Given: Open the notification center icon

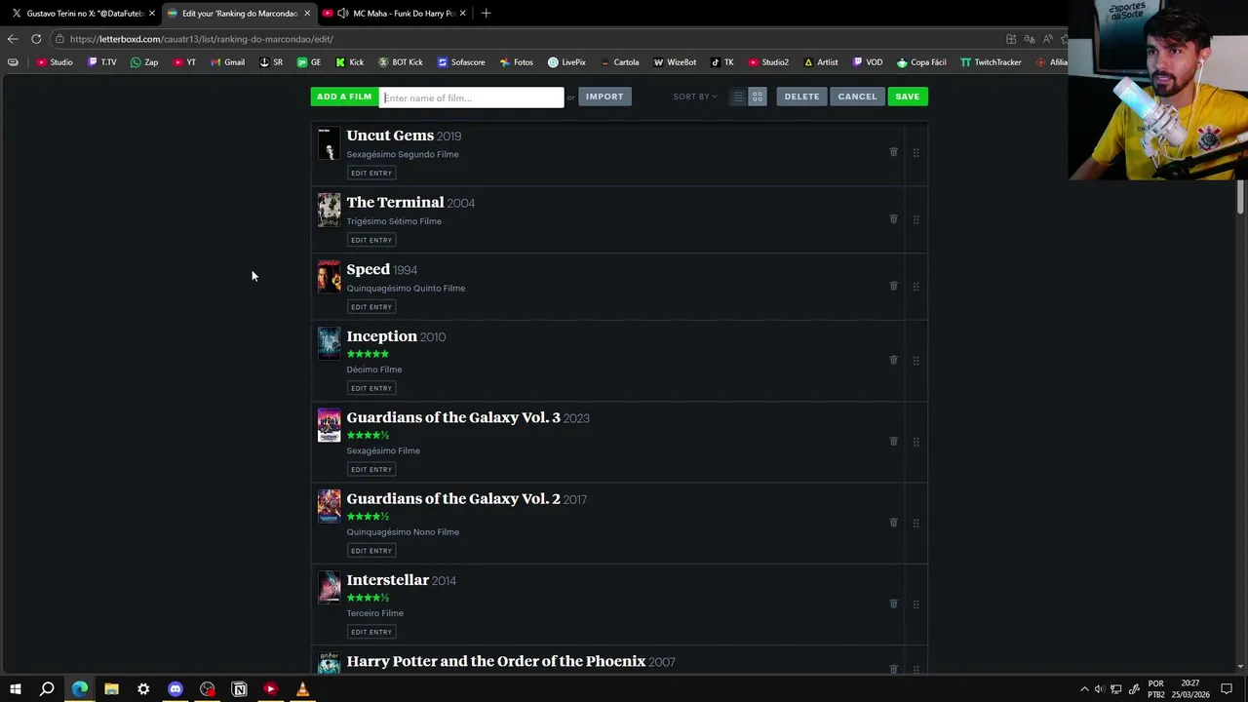Looking at the screenshot, I should tap(1227, 689).
